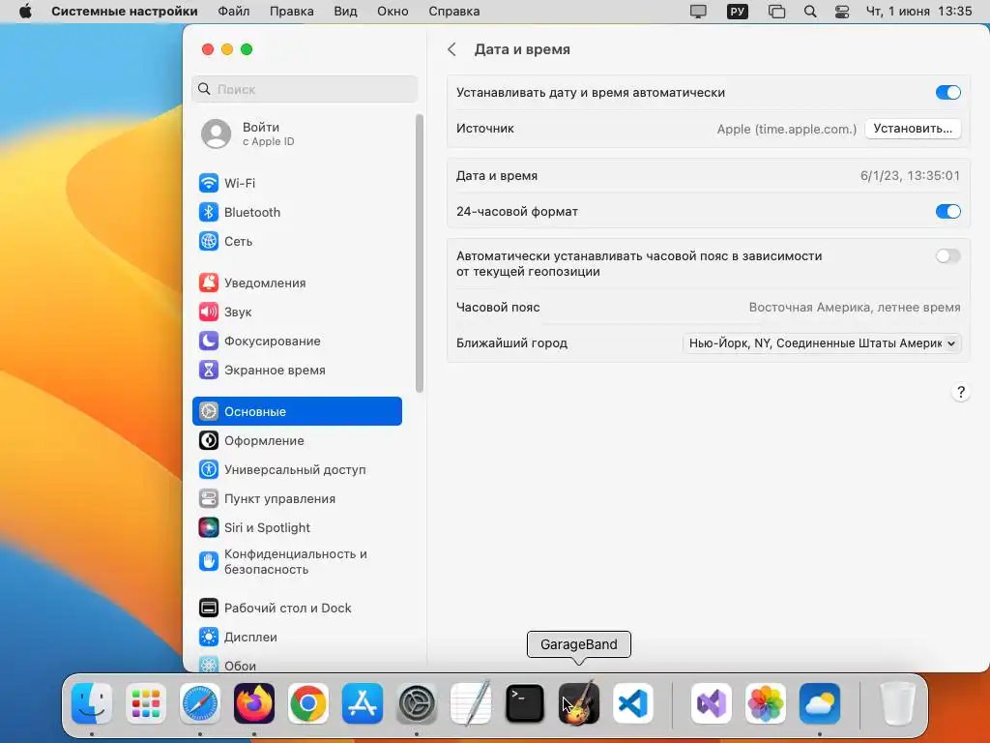Open the Файл menu
Screen dimensions: 990x743
[234, 12]
